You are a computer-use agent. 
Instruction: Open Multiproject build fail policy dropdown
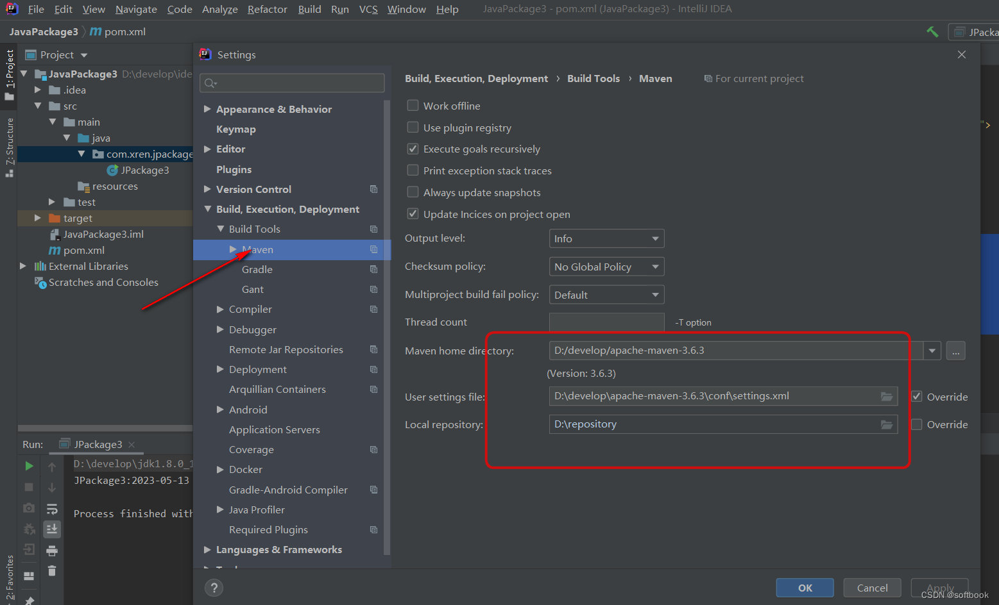click(x=606, y=295)
